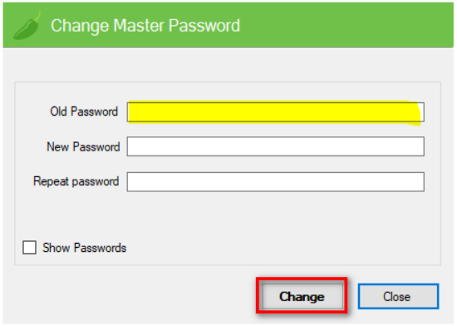Click the New Password label
The width and height of the screenshot is (457, 326).
[83, 146]
